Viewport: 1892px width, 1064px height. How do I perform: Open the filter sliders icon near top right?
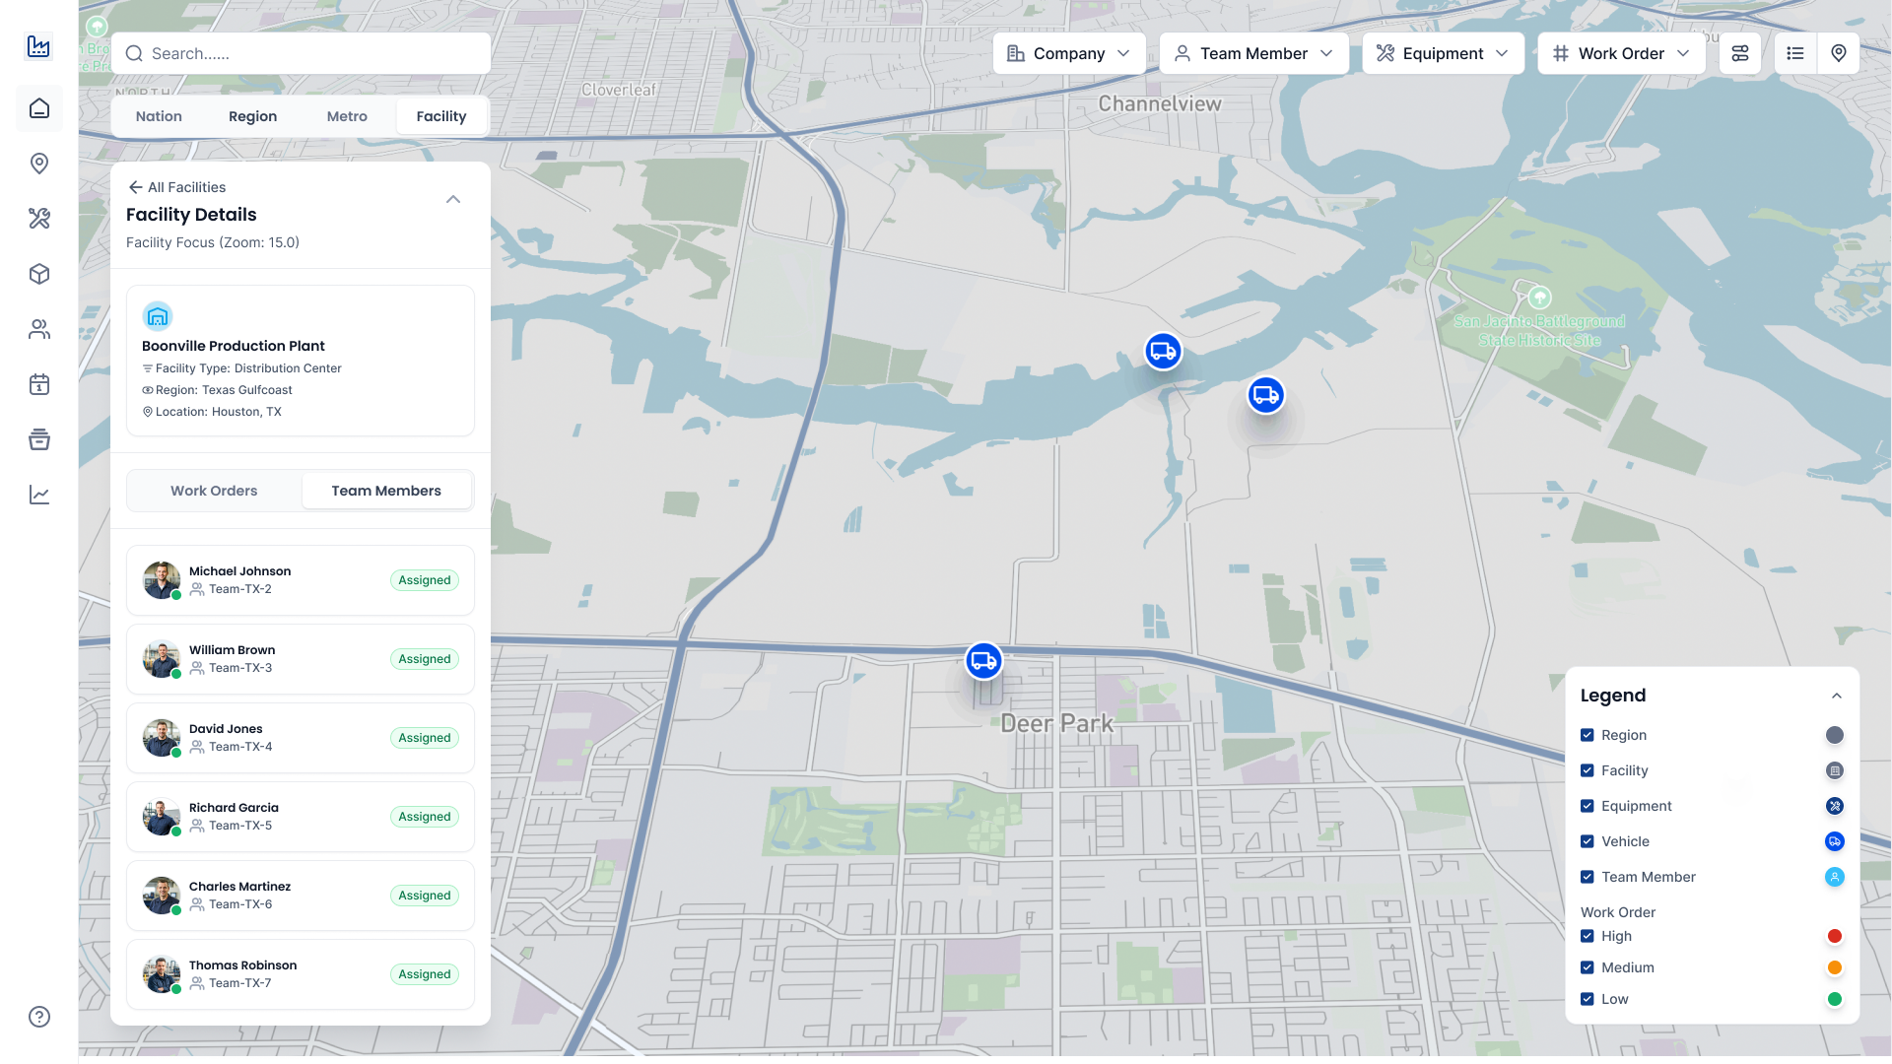(x=1740, y=53)
